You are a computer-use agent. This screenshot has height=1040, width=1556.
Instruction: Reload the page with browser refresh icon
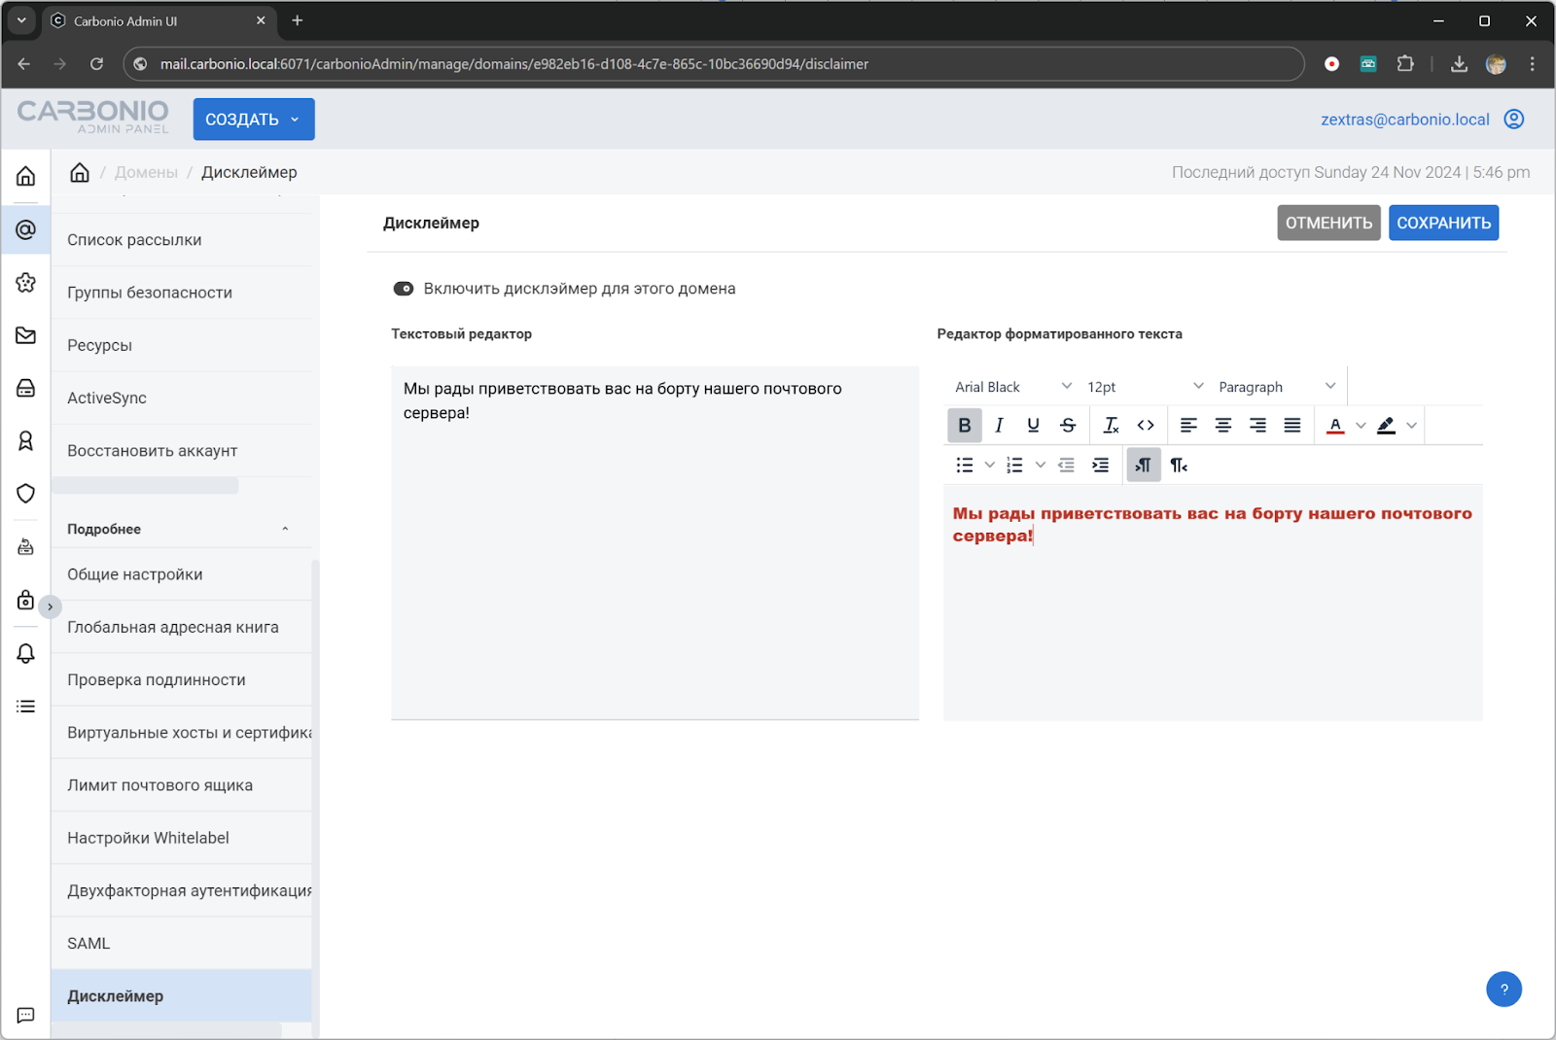tap(96, 64)
